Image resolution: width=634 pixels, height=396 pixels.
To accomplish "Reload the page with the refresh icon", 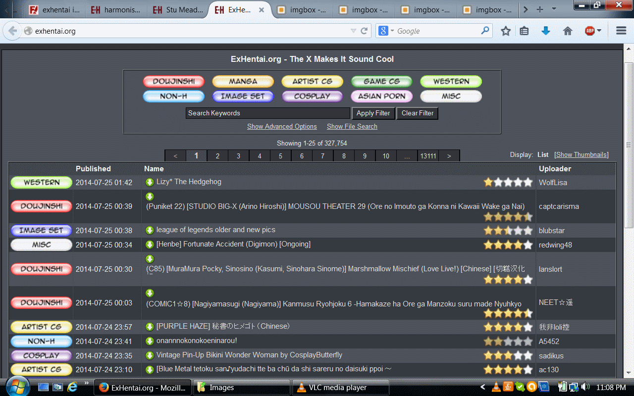I will tap(364, 31).
